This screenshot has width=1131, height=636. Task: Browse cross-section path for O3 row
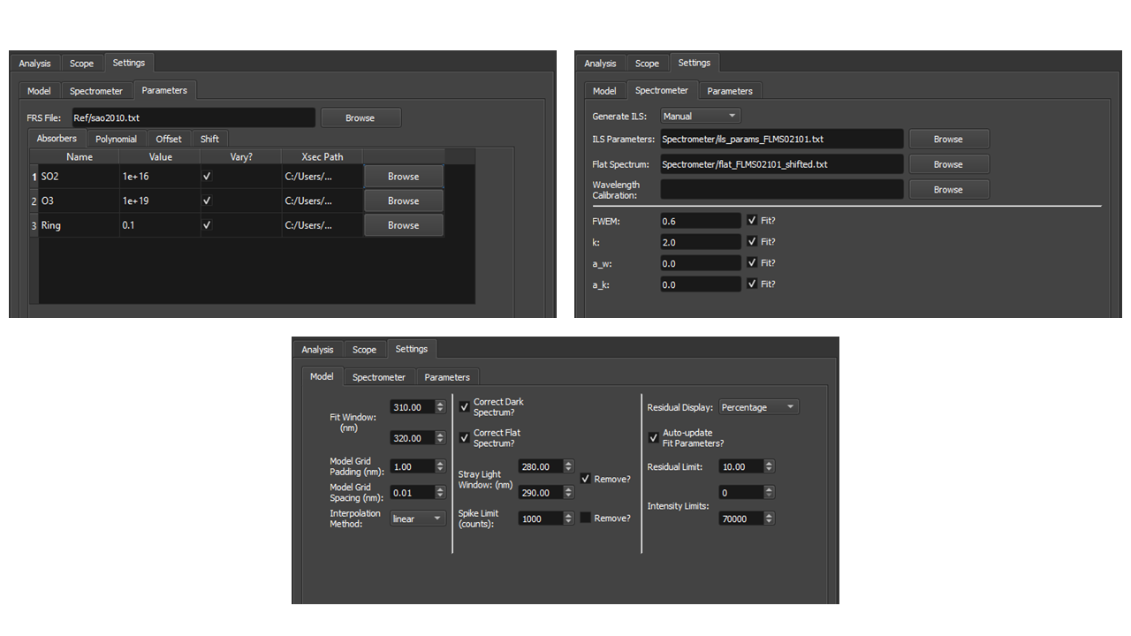403,201
